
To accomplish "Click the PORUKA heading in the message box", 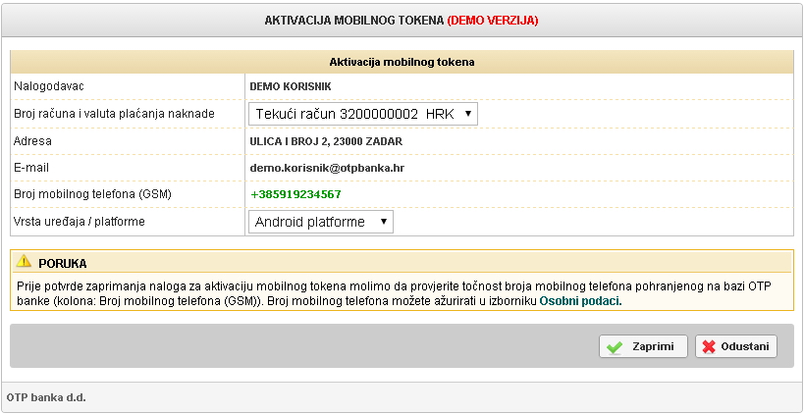I will tap(63, 264).
